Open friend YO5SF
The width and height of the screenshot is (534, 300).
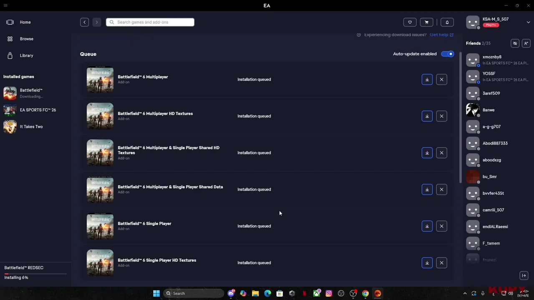point(499,76)
